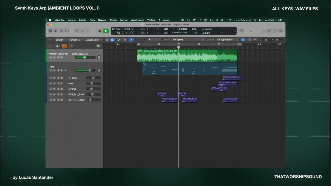Viewport: 331px width, 186px height.
Task: Expand the LCD display mode chevron
Action: (235, 31)
